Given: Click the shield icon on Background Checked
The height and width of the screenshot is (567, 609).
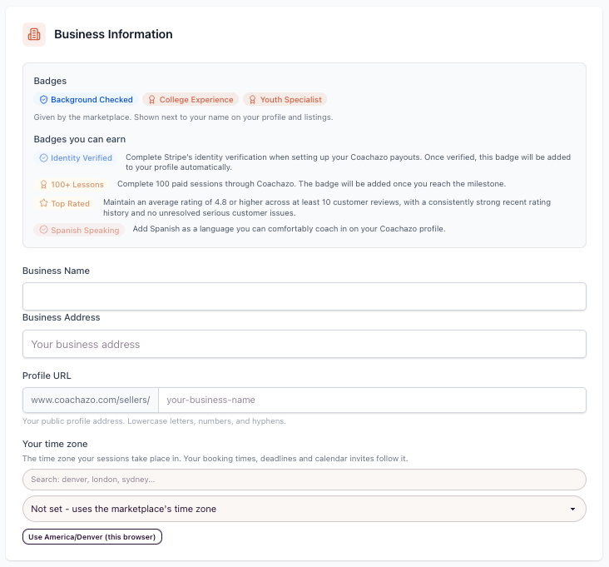Looking at the screenshot, I should click(x=43, y=99).
